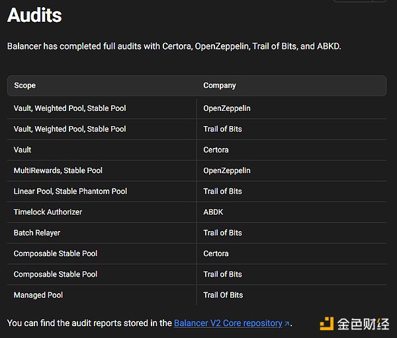The width and height of the screenshot is (397, 338).
Task: Select the ABDK company cell
Action: tap(215, 212)
